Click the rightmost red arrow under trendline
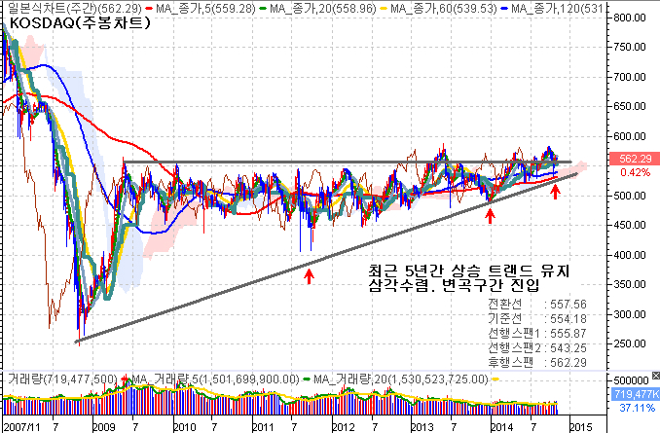Screen dimensions: 660x433 point(555,190)
